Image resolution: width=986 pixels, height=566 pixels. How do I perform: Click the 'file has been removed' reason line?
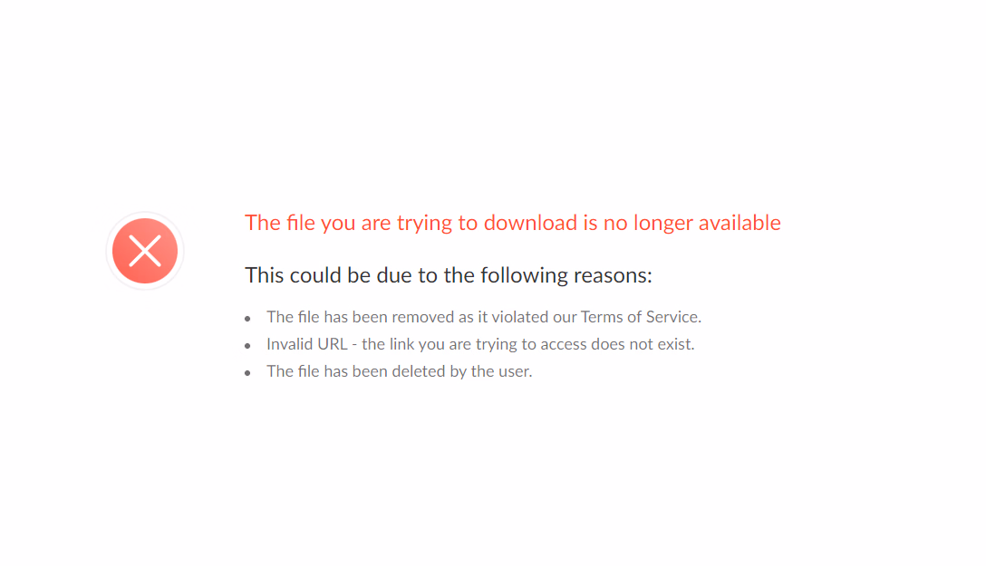coord(484,317)
